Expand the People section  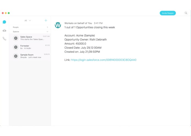point(30,27)
